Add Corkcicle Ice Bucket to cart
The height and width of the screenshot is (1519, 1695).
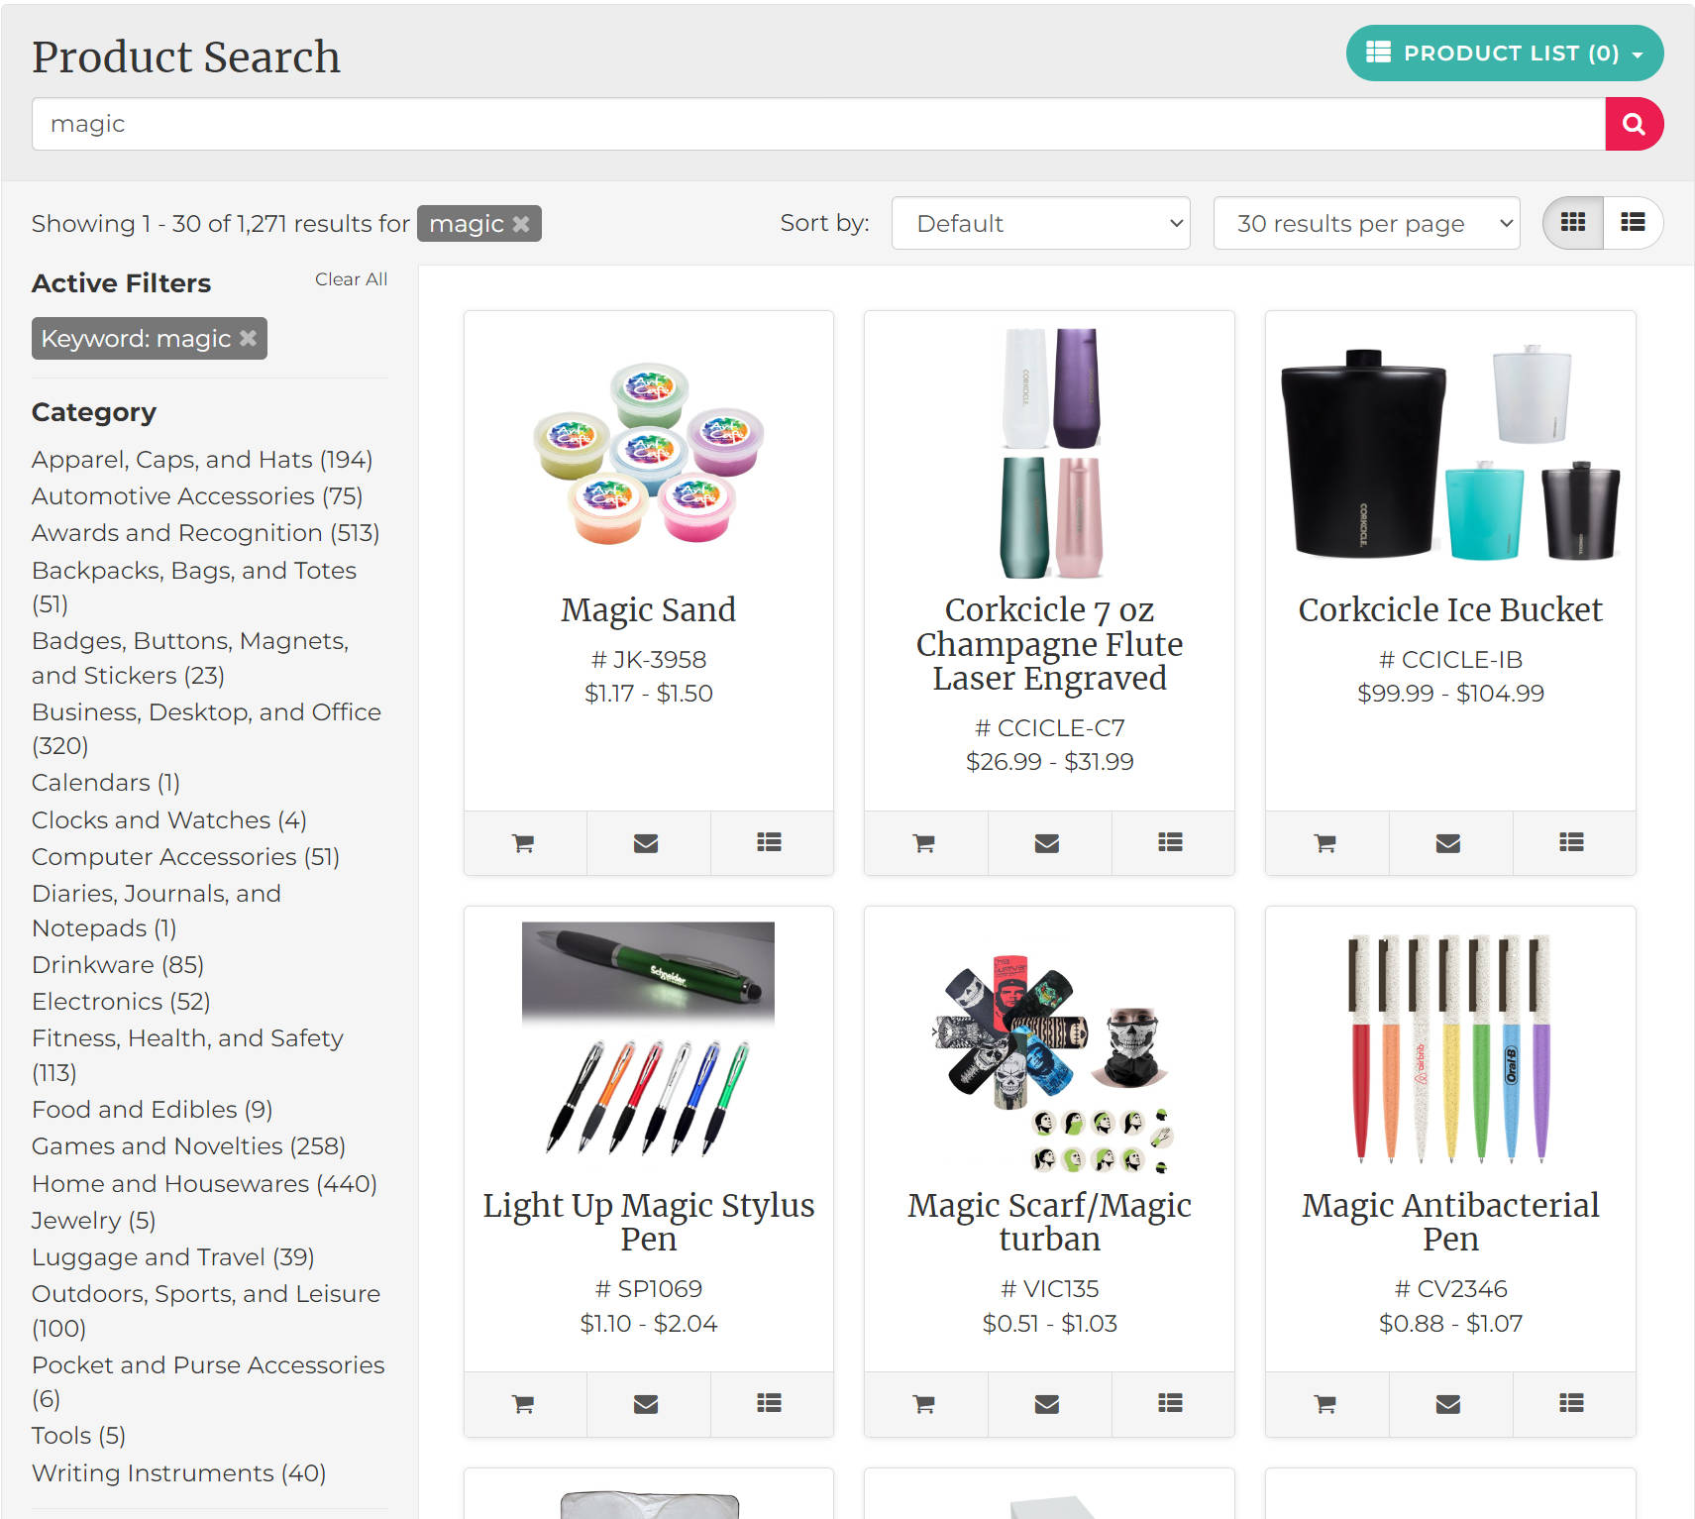click(x=1325, y=843)
